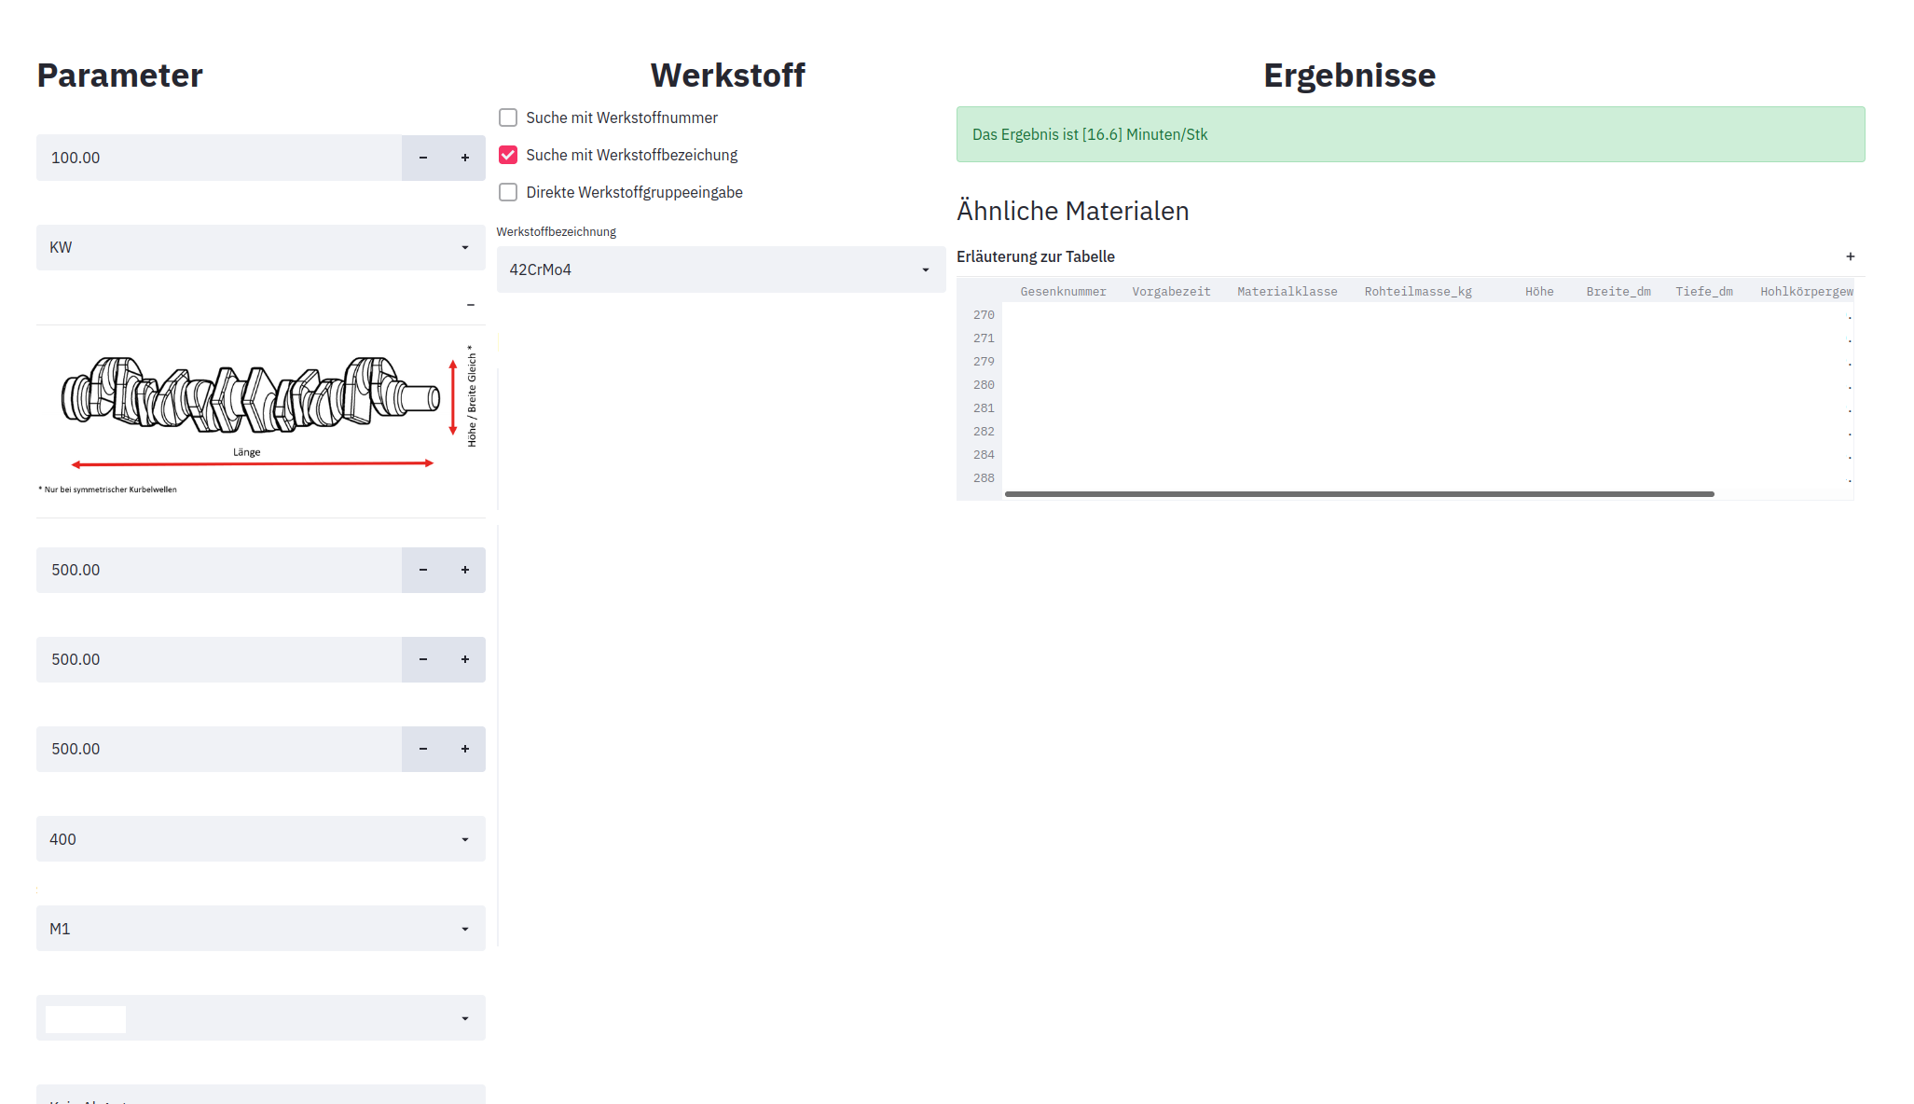The image size is (1914, 1104).
Task: Select table row index 279
Action: 984,362
